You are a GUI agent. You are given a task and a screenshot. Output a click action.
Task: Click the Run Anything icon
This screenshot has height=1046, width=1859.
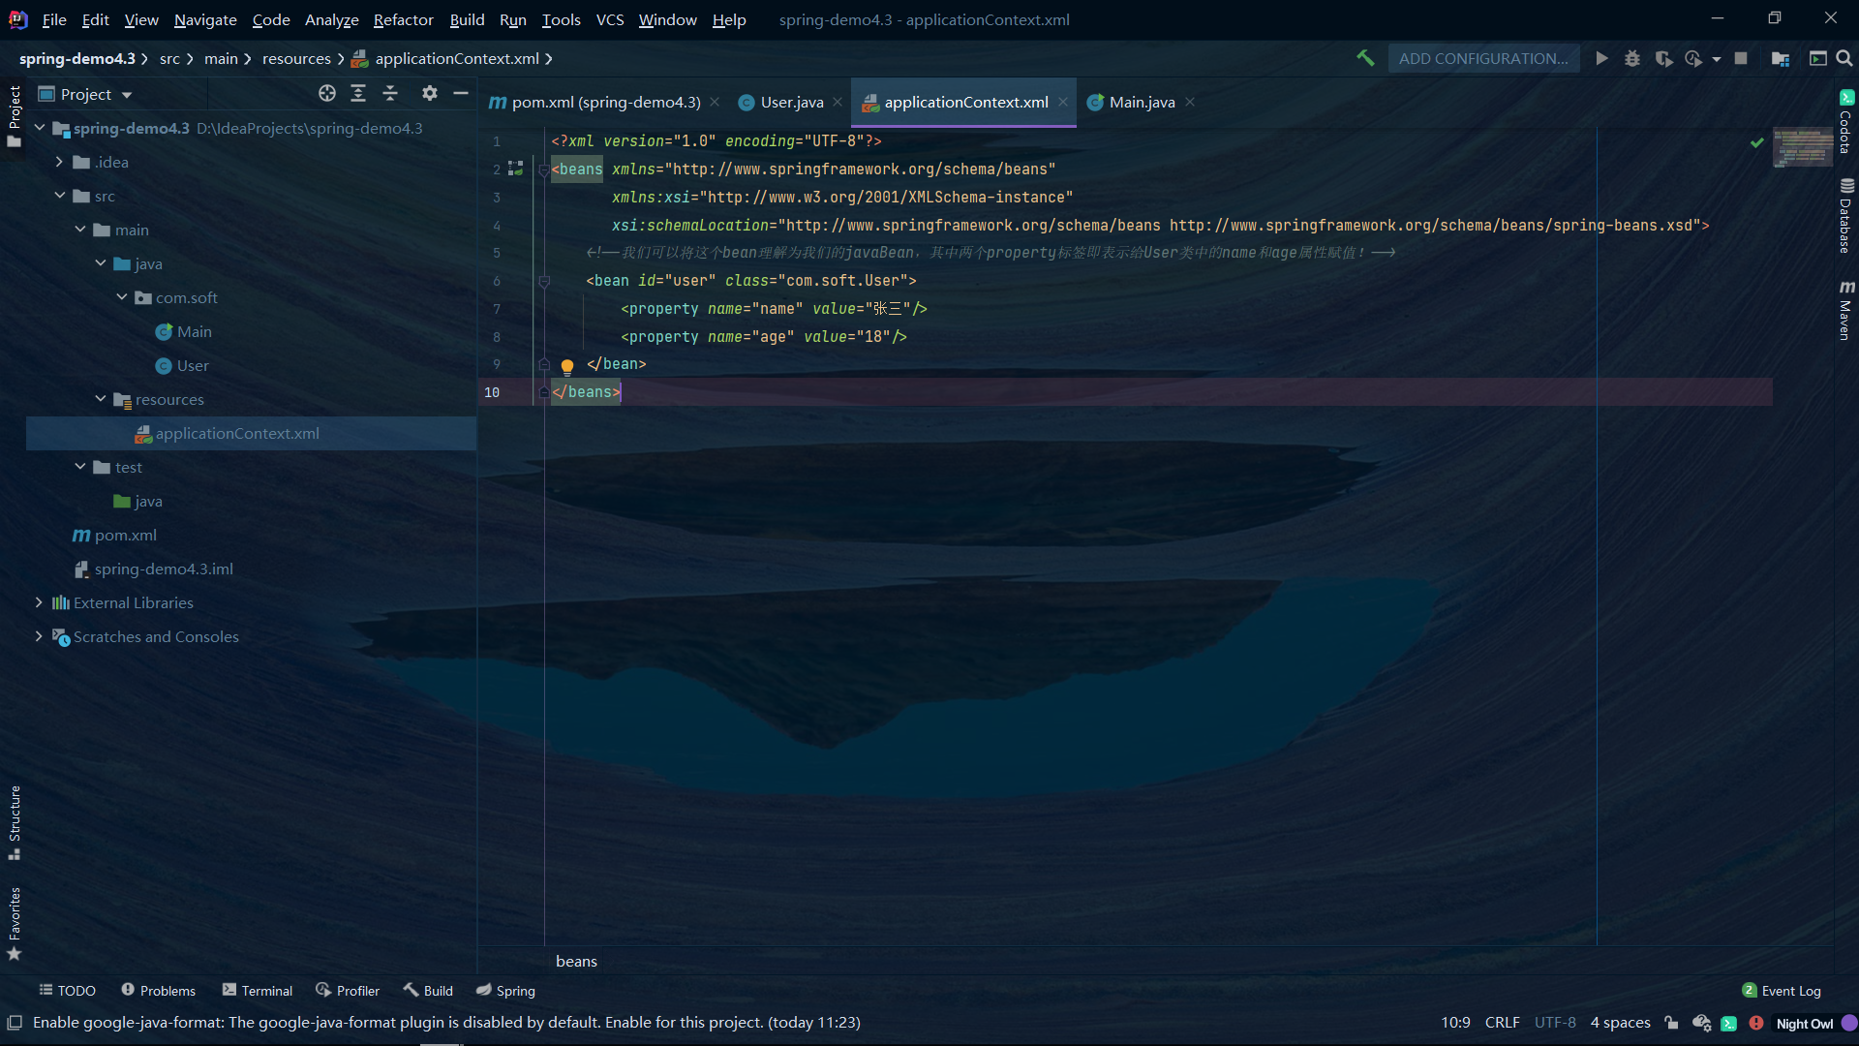click(1817, 58)
